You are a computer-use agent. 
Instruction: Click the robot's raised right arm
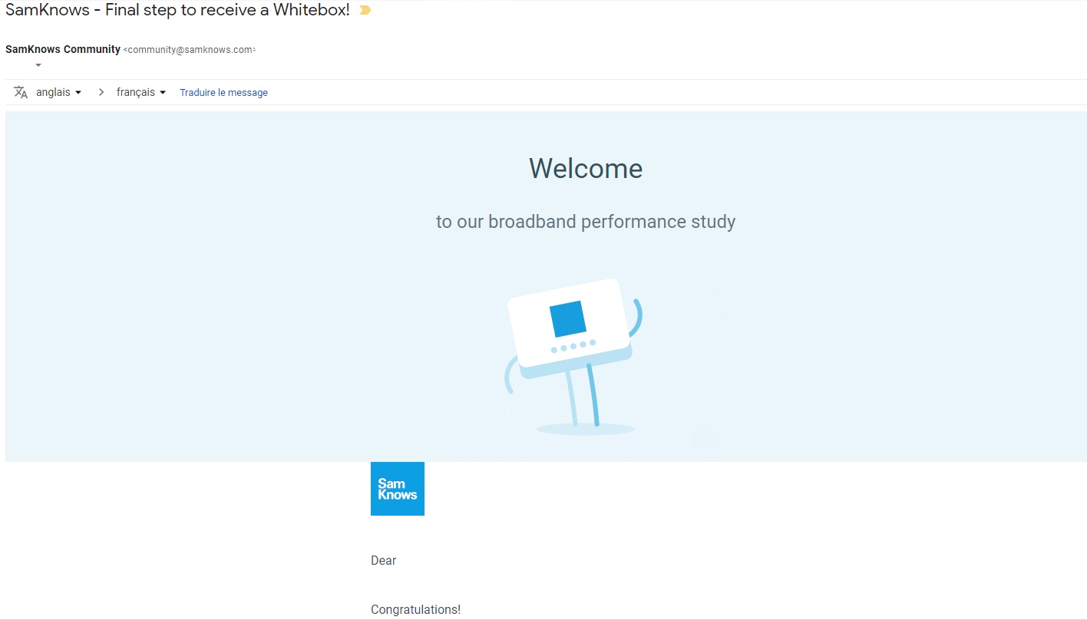pos(637,315)
